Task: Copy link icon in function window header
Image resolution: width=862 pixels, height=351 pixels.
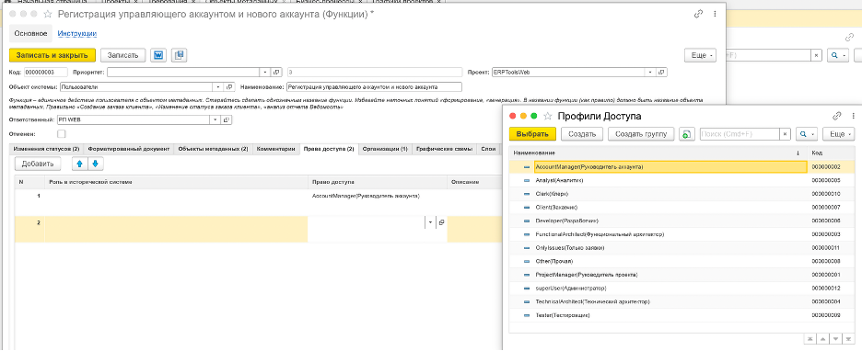Action: tap(699, 15)
